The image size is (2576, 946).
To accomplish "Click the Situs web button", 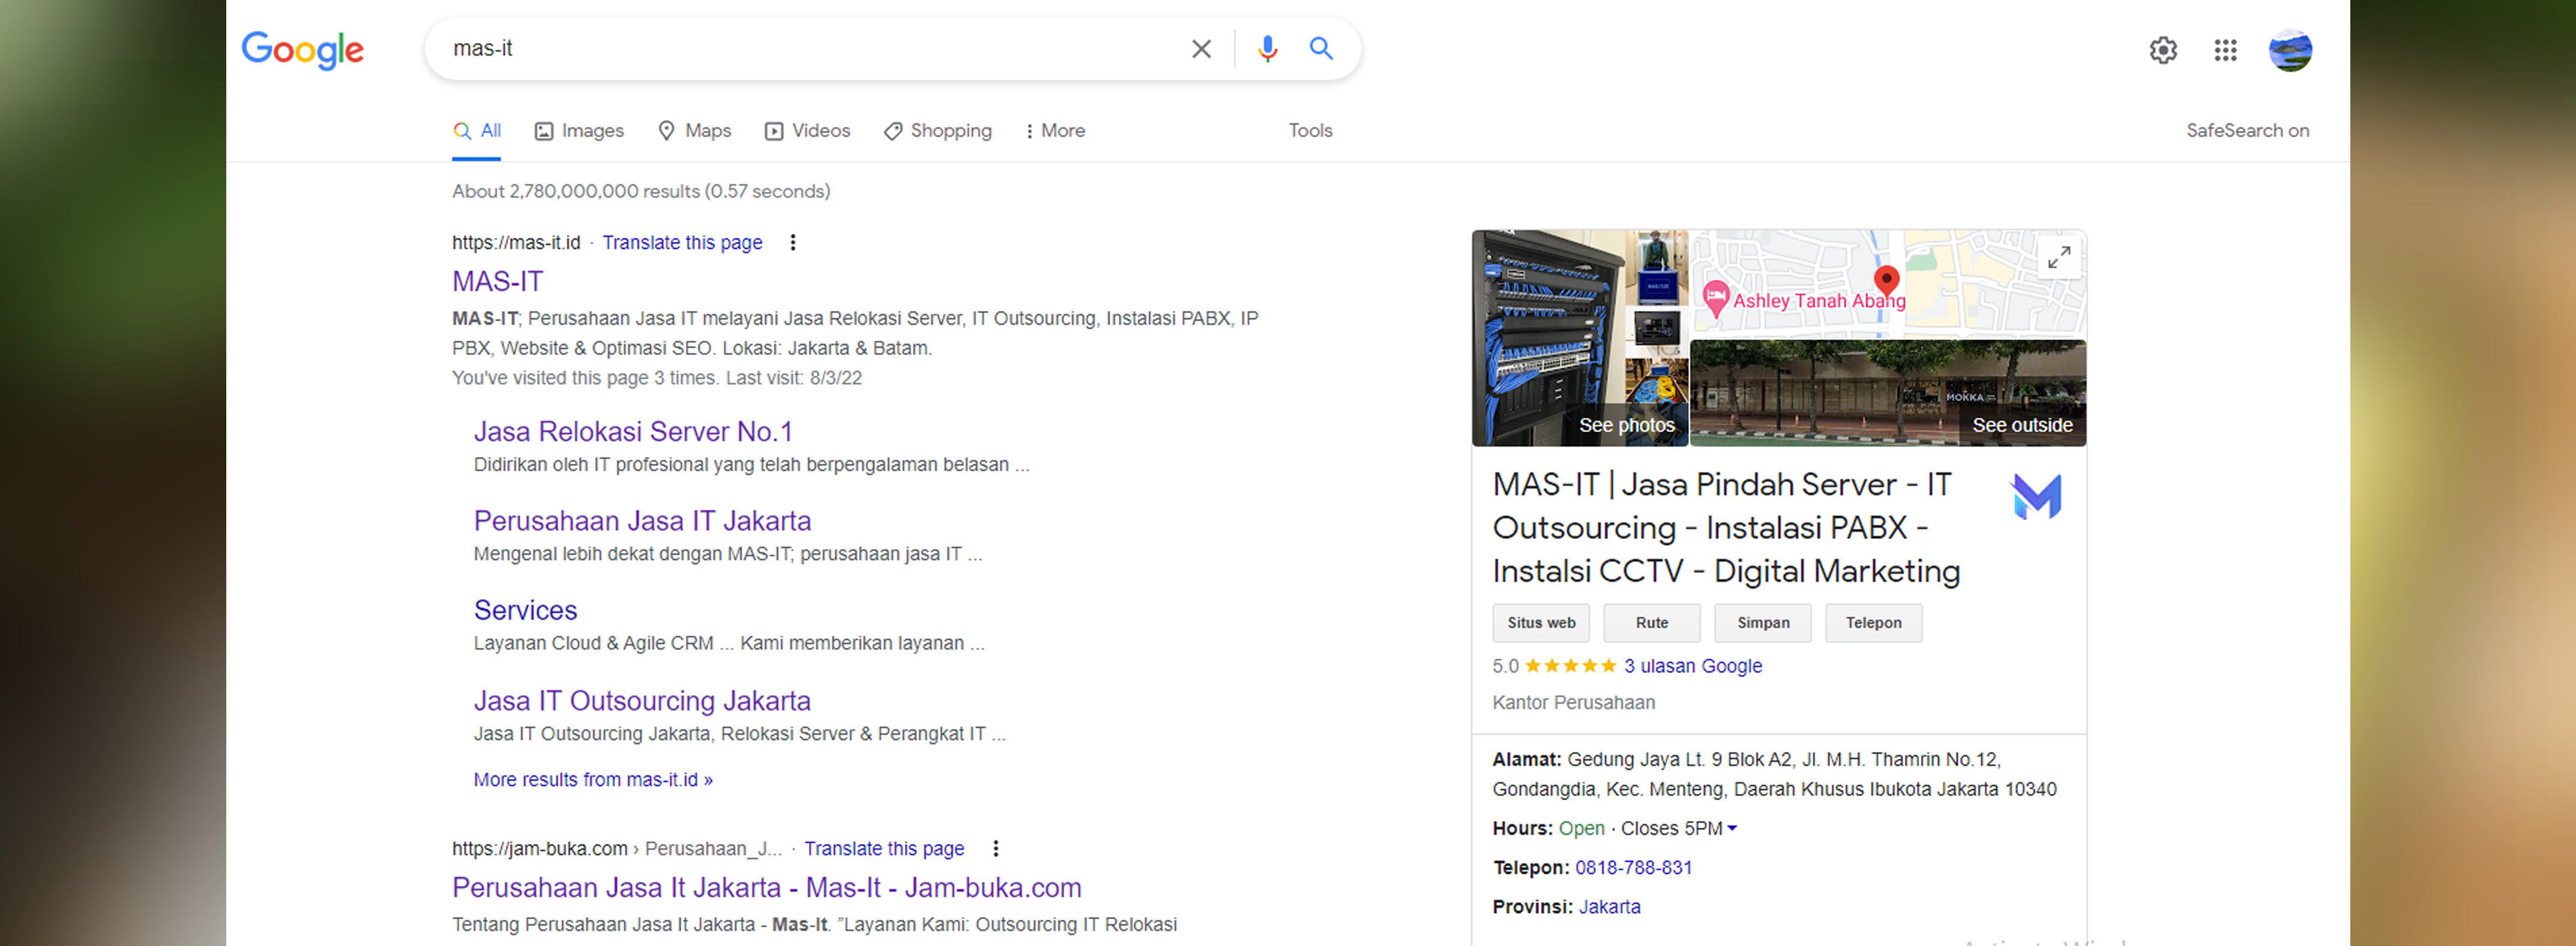I will point(1541,623).
